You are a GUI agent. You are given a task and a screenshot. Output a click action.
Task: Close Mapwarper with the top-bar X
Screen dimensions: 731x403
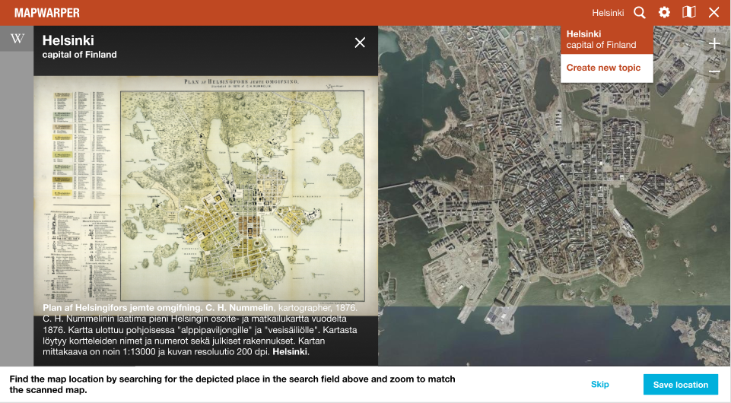click(x=714, y=12)
